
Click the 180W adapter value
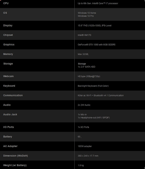85,146
